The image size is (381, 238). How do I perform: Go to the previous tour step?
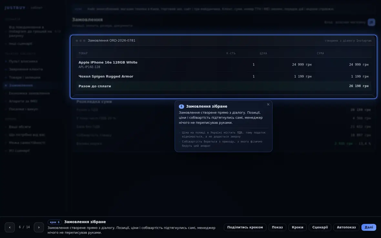tap(10, 227)
